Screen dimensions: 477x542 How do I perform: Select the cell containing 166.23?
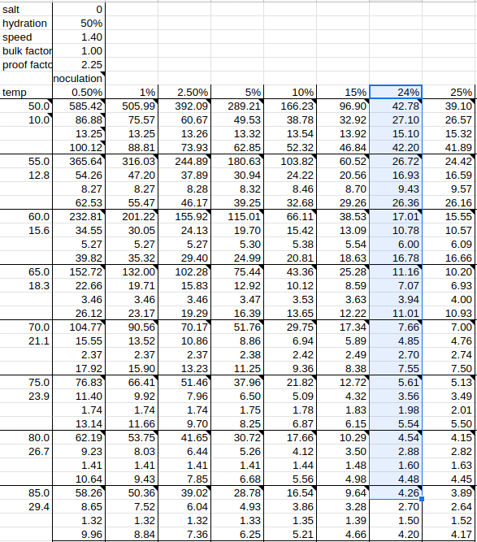click(290, 106)
